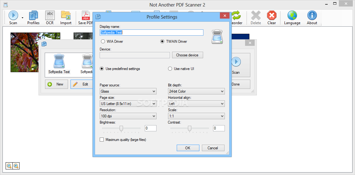Screen dimensions: 355x175
Task: Open Profiles from the toolbar
Action: tap(34, 18)
